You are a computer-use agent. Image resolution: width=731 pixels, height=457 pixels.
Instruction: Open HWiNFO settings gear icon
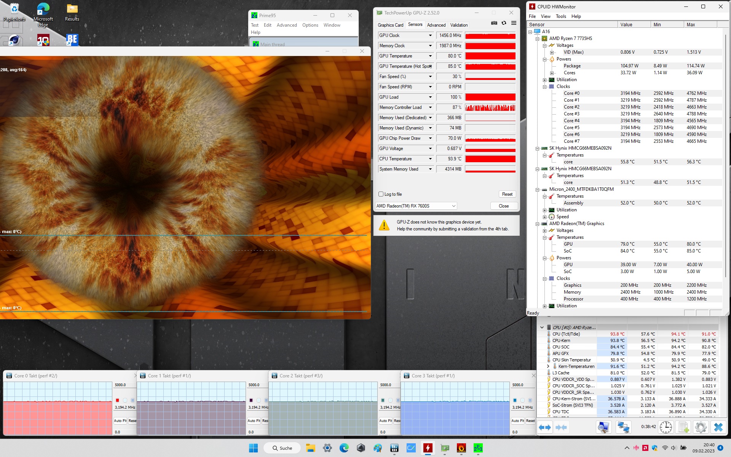coord(701,427)
